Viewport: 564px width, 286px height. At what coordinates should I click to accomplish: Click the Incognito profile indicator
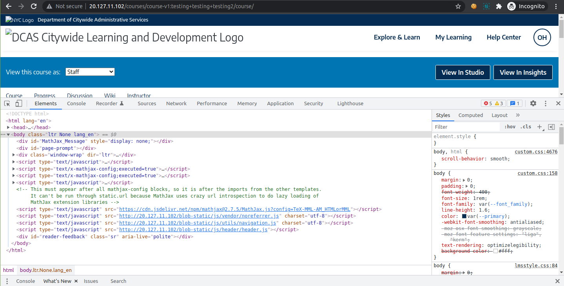tap(526, 6)
